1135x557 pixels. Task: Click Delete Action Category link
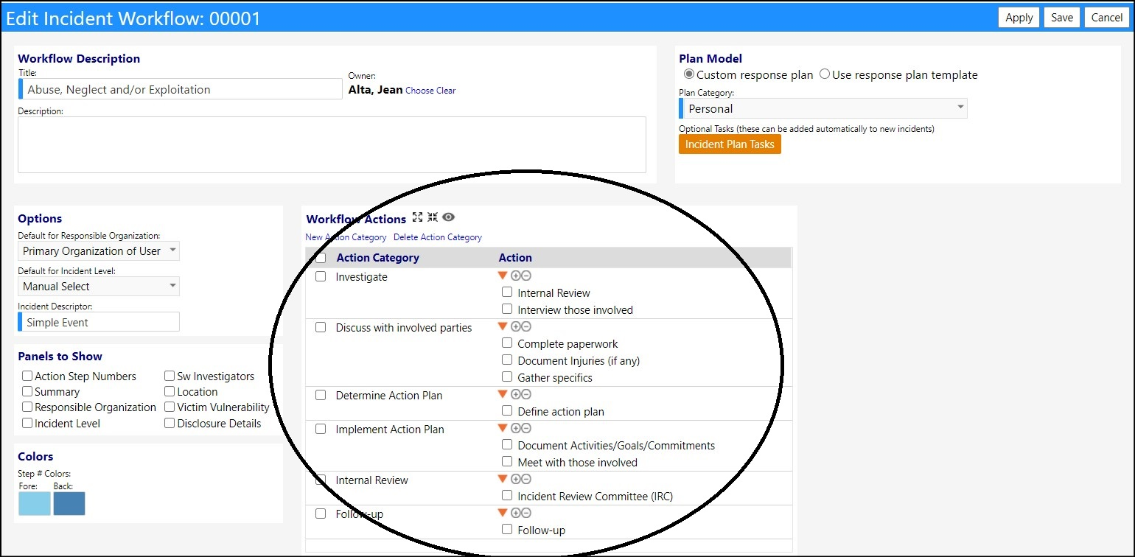(438, 237)
